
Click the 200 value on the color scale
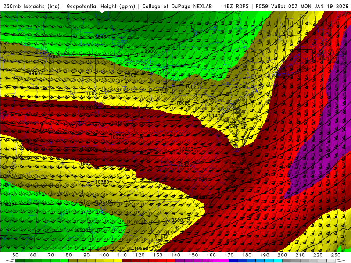[283, 255]
